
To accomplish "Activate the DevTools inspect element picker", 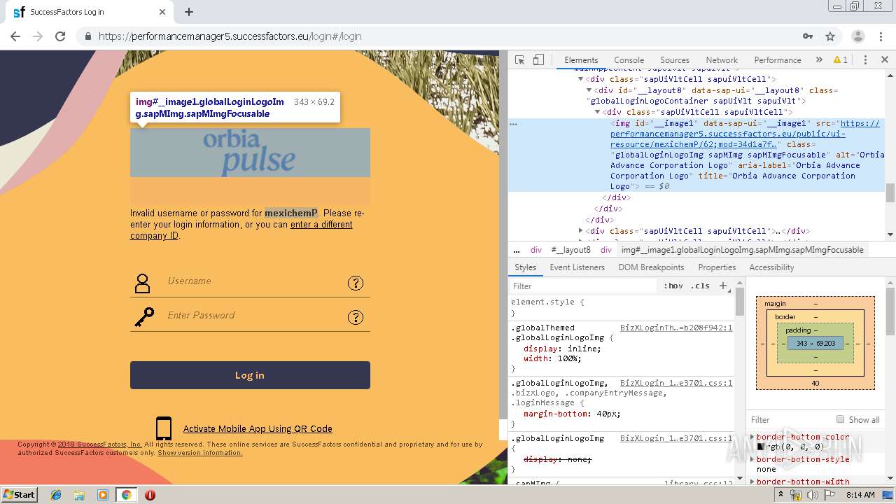I will (519, 60).
